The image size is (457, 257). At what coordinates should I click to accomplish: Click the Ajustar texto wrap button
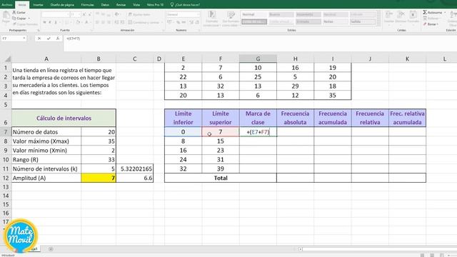(139, 14)
